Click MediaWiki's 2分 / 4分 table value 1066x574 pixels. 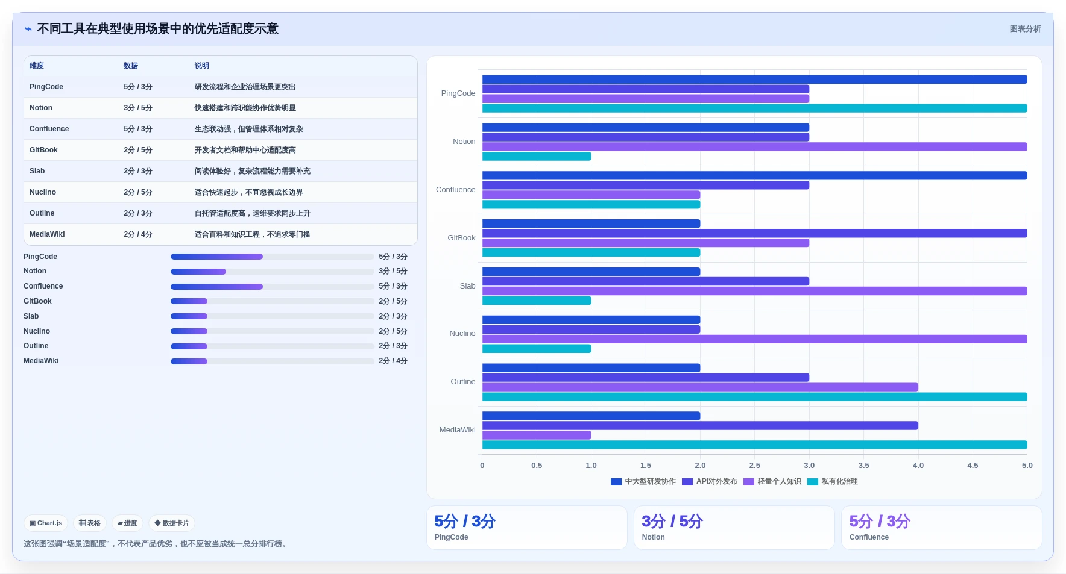coord(138,234)
